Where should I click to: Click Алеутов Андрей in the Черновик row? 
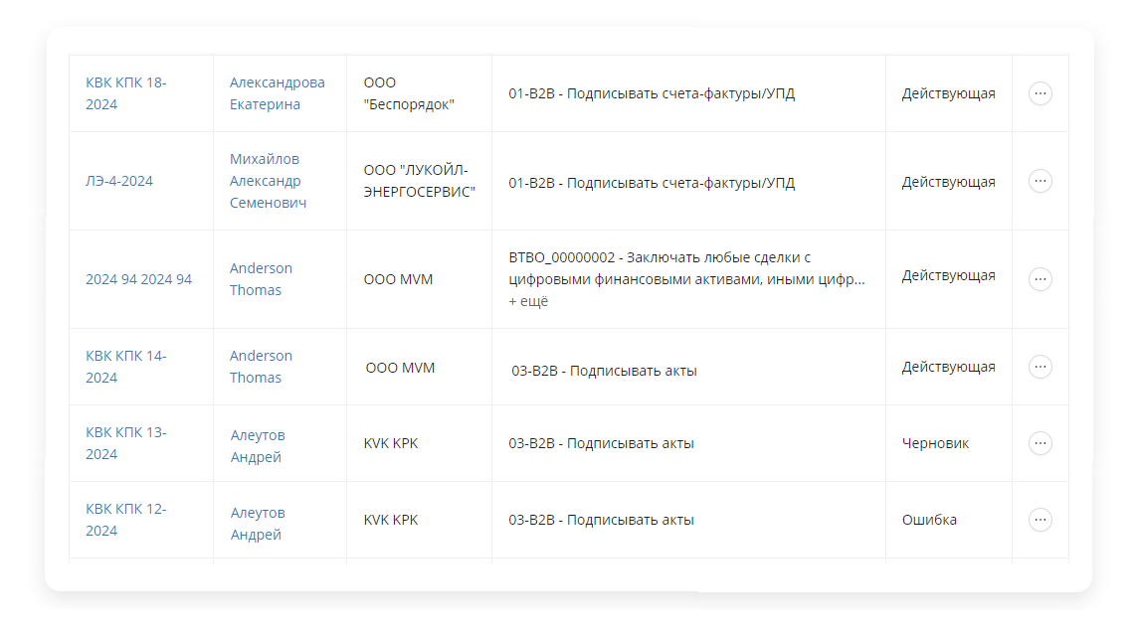coord(257,443)
